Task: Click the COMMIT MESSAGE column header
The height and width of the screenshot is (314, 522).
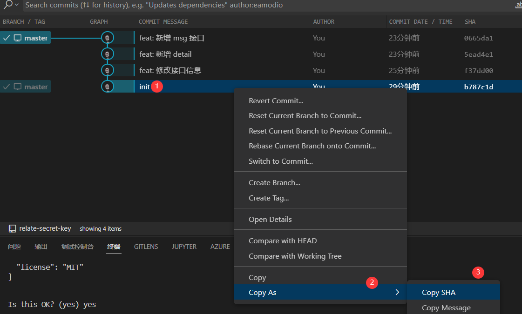Action: [163, 21]
